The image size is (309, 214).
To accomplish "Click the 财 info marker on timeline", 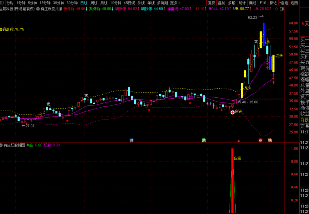I will (x=132, y=140).
